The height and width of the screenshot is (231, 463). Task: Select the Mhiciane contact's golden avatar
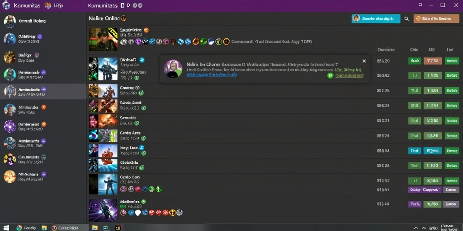tap(9, 176)
